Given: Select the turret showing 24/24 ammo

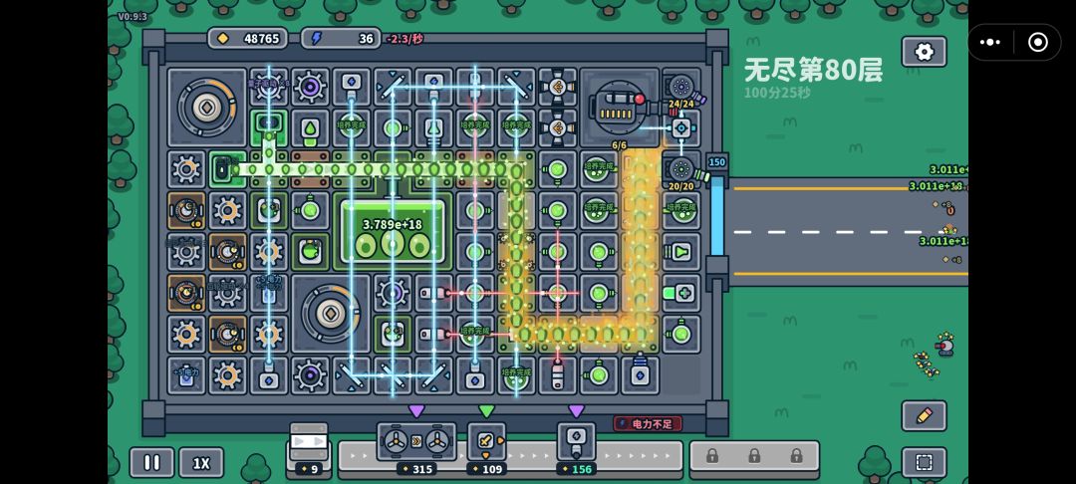Looking at the screenshot, I should pyautogui.click(x=681, y=87).
